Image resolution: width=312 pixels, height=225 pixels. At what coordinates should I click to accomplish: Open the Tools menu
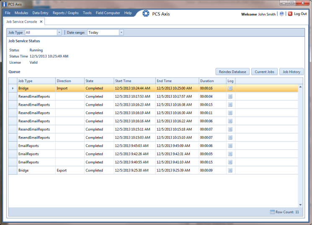pos(87,13)
